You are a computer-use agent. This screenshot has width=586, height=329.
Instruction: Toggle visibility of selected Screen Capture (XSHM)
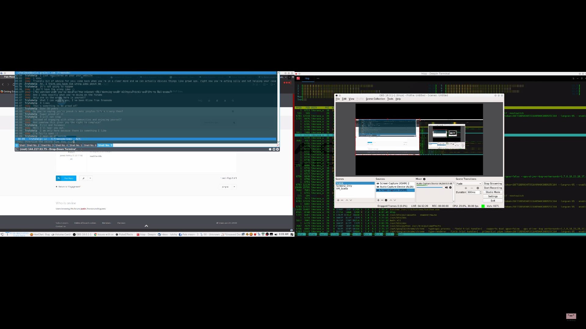(378, 190)
